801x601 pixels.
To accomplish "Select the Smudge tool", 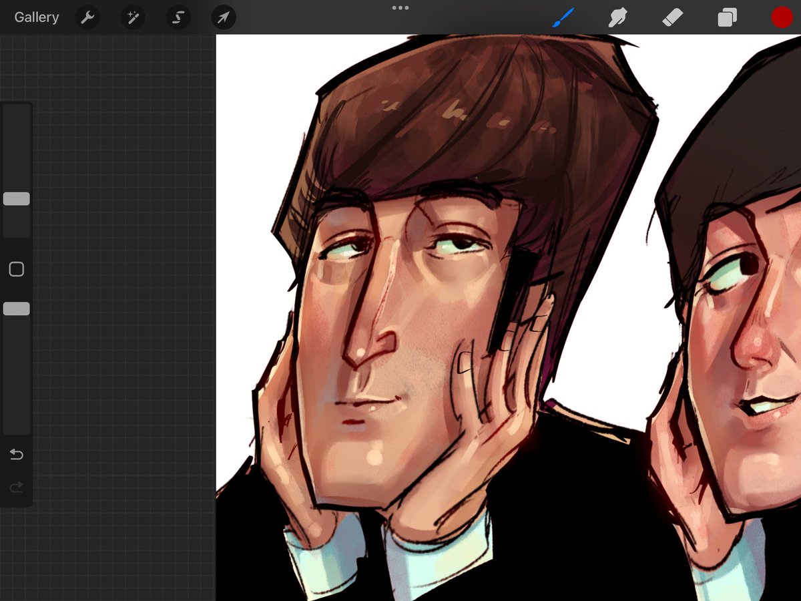I will pos(618,17).
